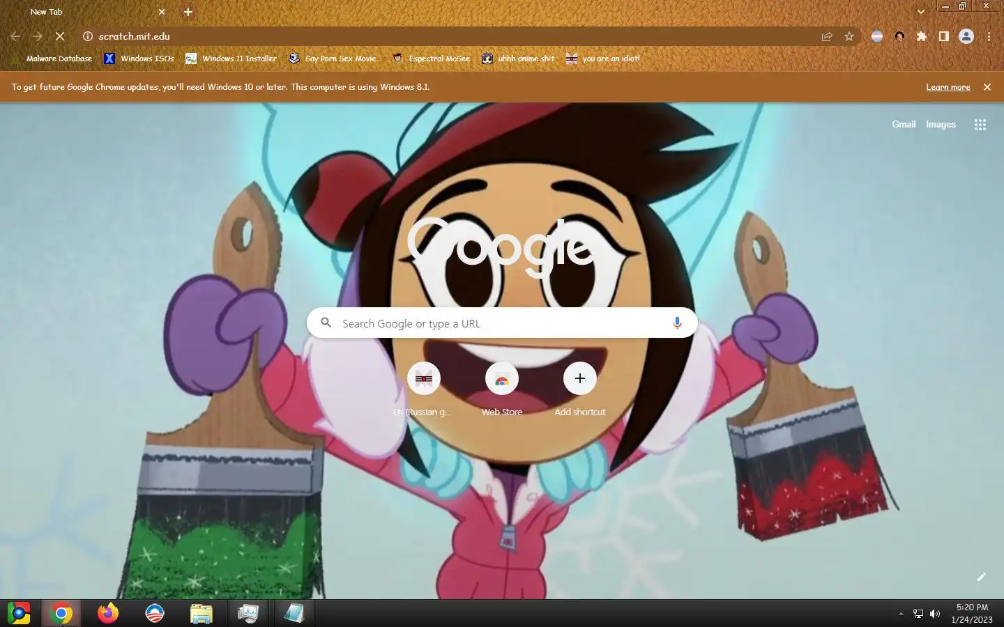Go back to previous page
The image size is (1004, 627).
pyautogui.click(x=15, y=36)
